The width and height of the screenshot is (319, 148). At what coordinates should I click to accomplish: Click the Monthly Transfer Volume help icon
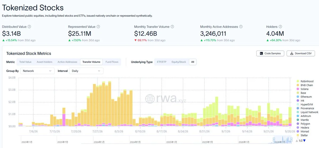[172, 27]
